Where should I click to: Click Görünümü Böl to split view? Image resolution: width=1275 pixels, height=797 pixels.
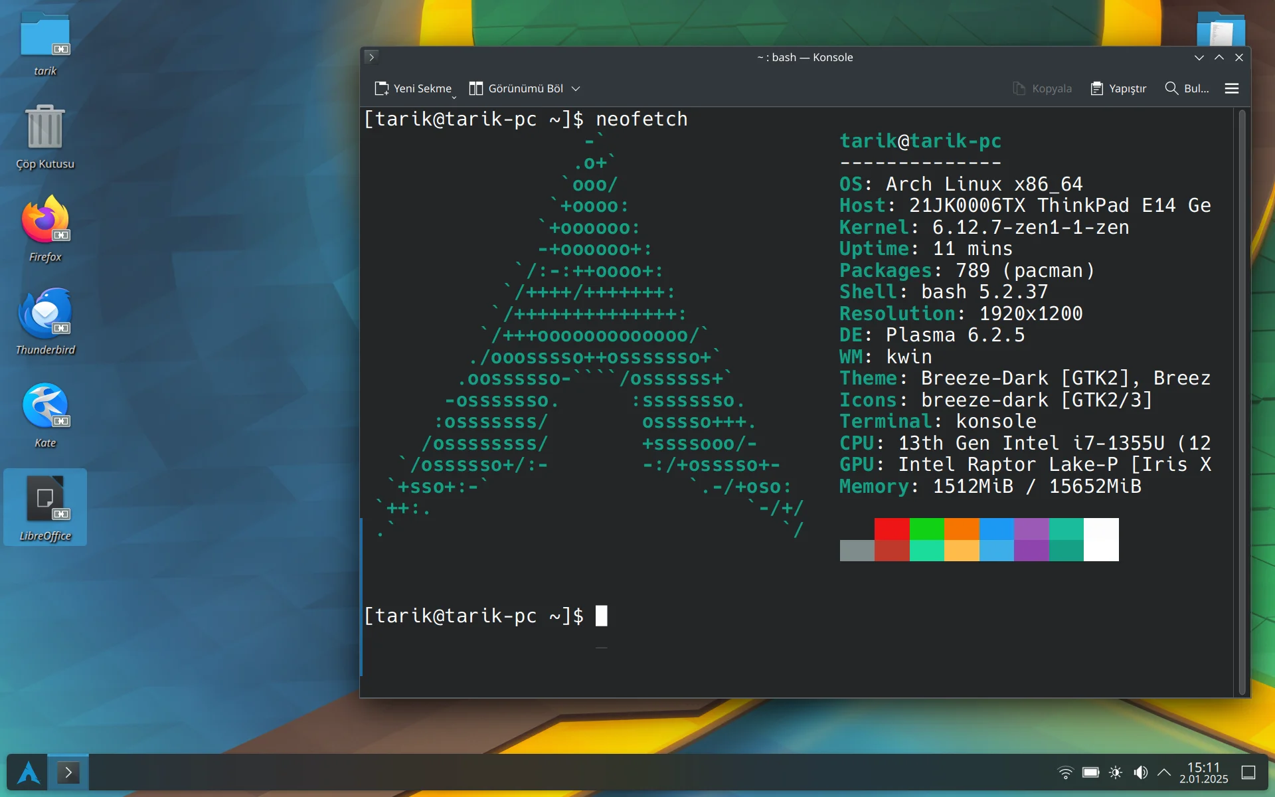516,88
